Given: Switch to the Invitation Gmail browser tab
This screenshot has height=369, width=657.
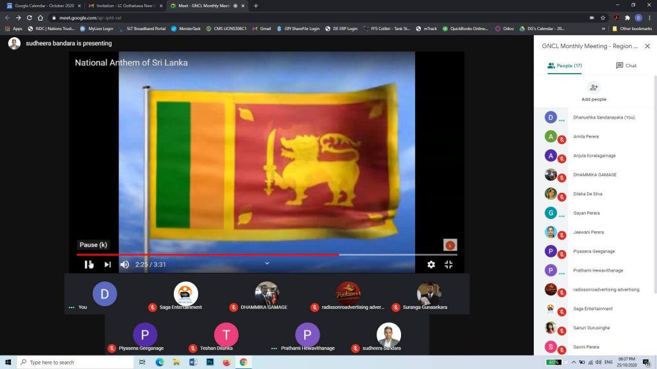Looking at the screenshot, I should point(125,6).
